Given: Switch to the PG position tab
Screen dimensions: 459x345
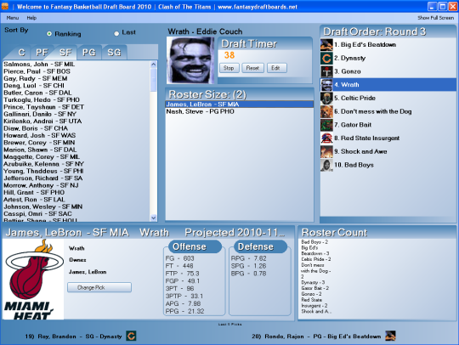Looking at the screenshot, I should pyautogui.click(x=88, y=53).
